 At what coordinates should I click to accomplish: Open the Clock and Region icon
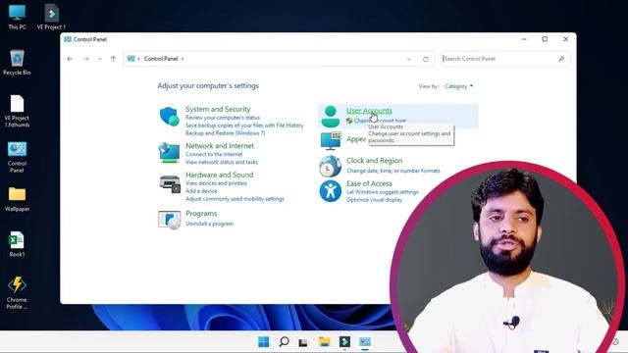pos(330,166)
